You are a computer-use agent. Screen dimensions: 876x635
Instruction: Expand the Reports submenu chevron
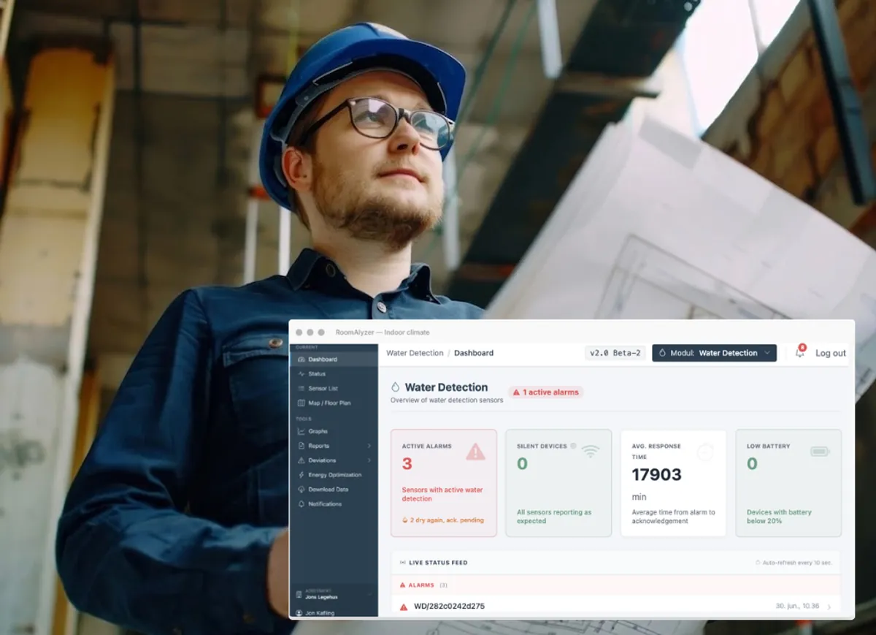click(369, 446)
